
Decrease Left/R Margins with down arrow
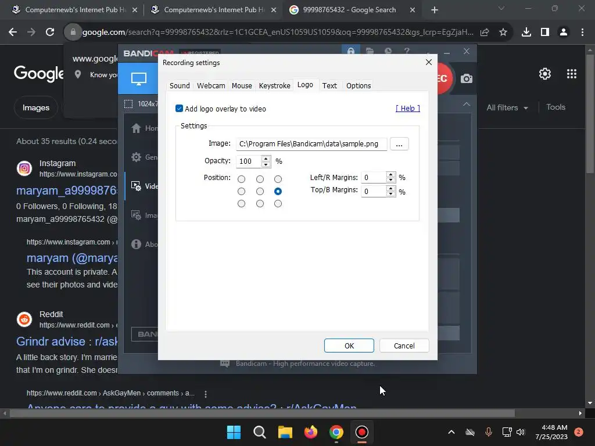pyautogui.click(x=391, y=180)
